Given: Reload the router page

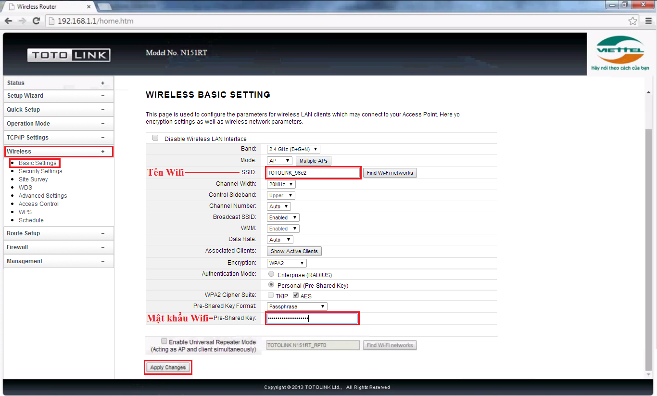Looking at the screenshot, I should [36, 21].
